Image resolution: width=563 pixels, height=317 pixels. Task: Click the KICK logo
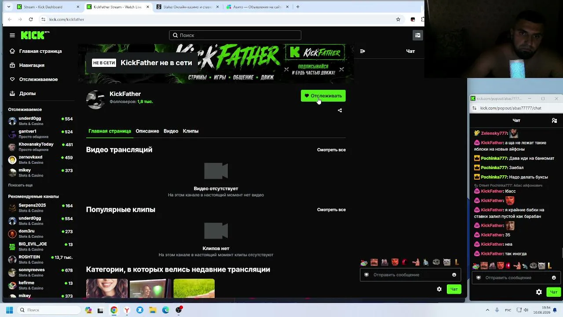[35, 35]
